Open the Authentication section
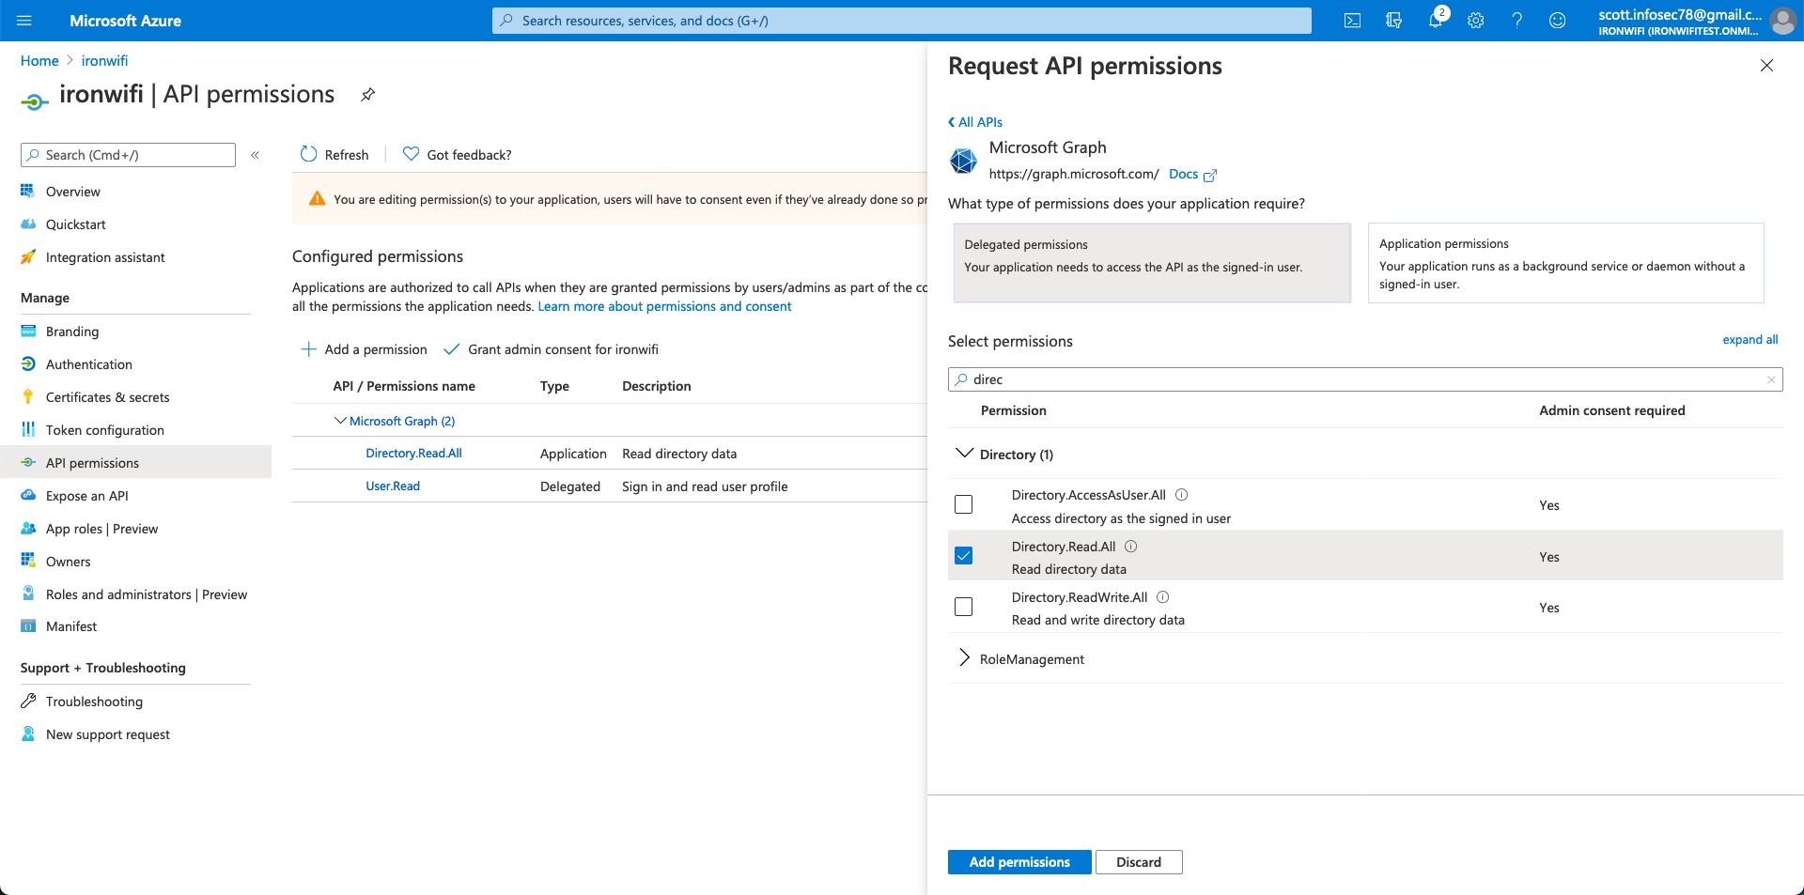The height and width of the screenshot is (895, 1804). pyautogui.click(x=89, y=364)
